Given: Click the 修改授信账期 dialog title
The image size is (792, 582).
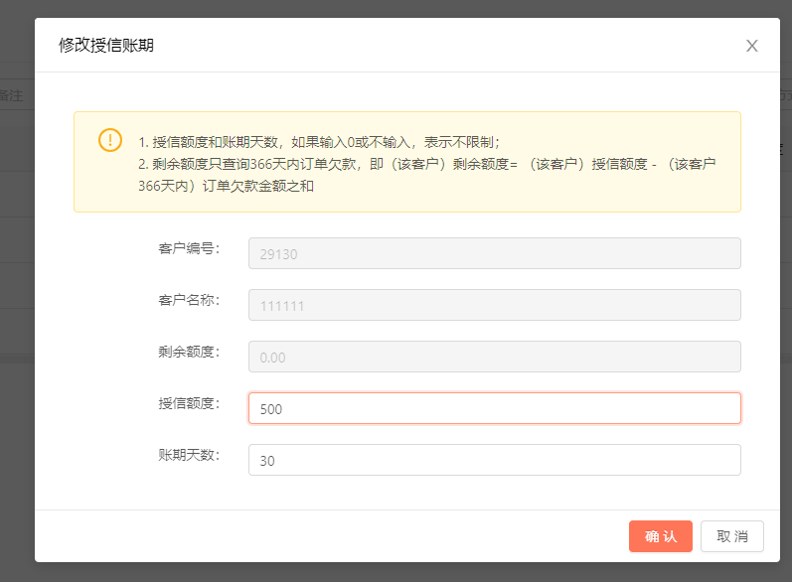Looking at the screenshot, I should click(106, 46).
